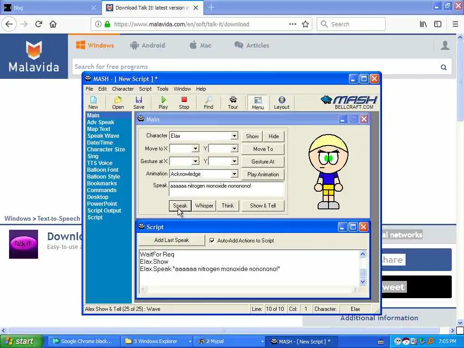The width and height of the screenshot is (464, 348).
Task: Click the Hide character button
Action: 274,136
